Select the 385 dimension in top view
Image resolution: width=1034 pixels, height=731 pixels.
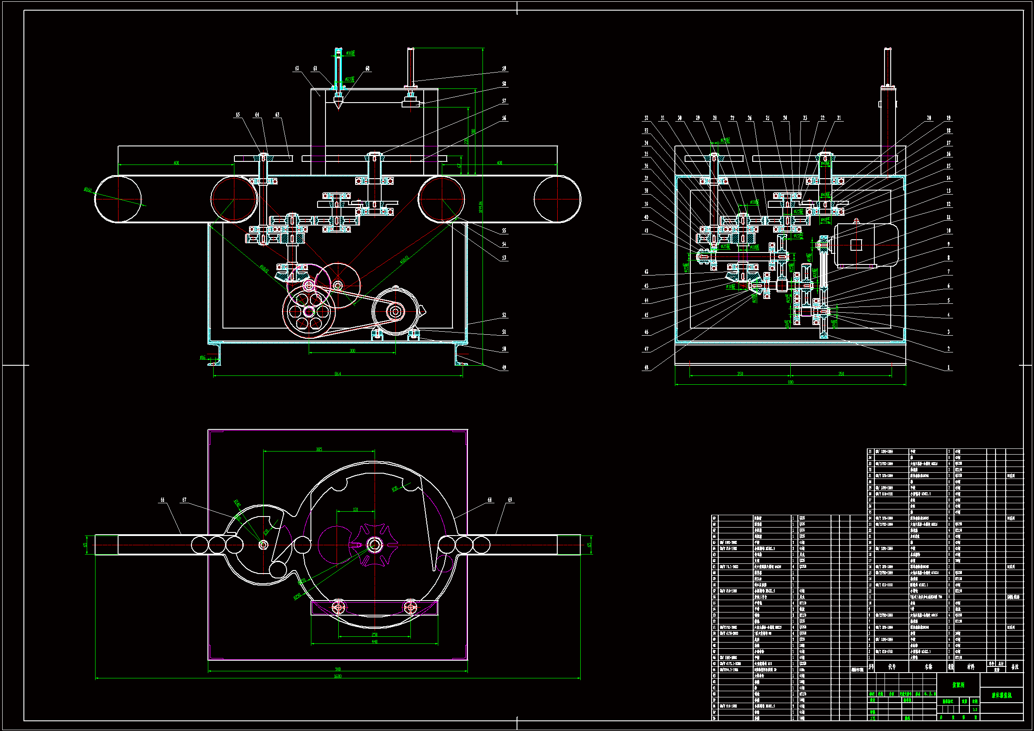click(x=319, y=449)
